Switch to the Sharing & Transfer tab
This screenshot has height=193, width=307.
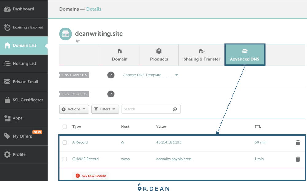point(202,55)
